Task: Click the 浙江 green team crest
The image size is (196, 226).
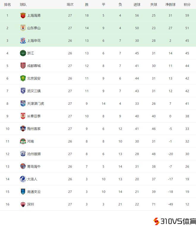Action: (x=23, y=53)
